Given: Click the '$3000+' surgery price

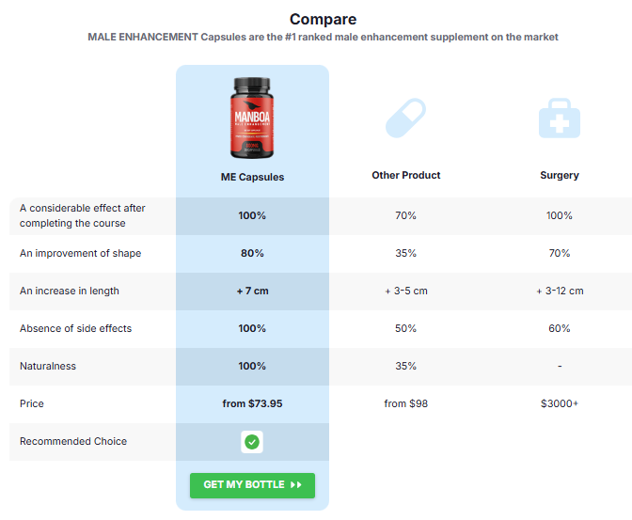Looking at the screenshot, I should tap(560, 403).
